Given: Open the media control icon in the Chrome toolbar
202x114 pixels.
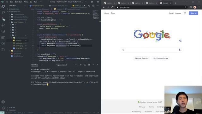Looking at the screenshot, I should 191,7.
